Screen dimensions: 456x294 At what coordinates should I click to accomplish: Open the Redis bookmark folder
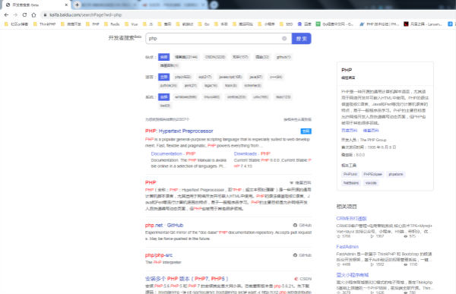point(112,24)
